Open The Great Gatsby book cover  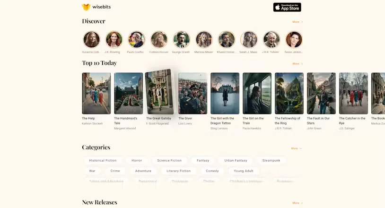coord(159,92)
